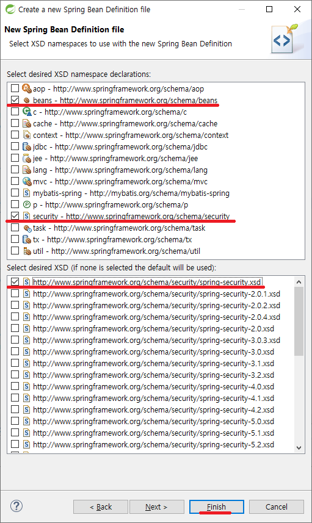
Task: Select the spring-security-5.1.xsd row
Action: point(153,433)
